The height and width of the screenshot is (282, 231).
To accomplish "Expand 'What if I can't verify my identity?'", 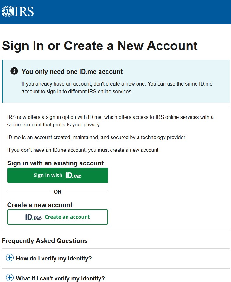I will (60, 279).
